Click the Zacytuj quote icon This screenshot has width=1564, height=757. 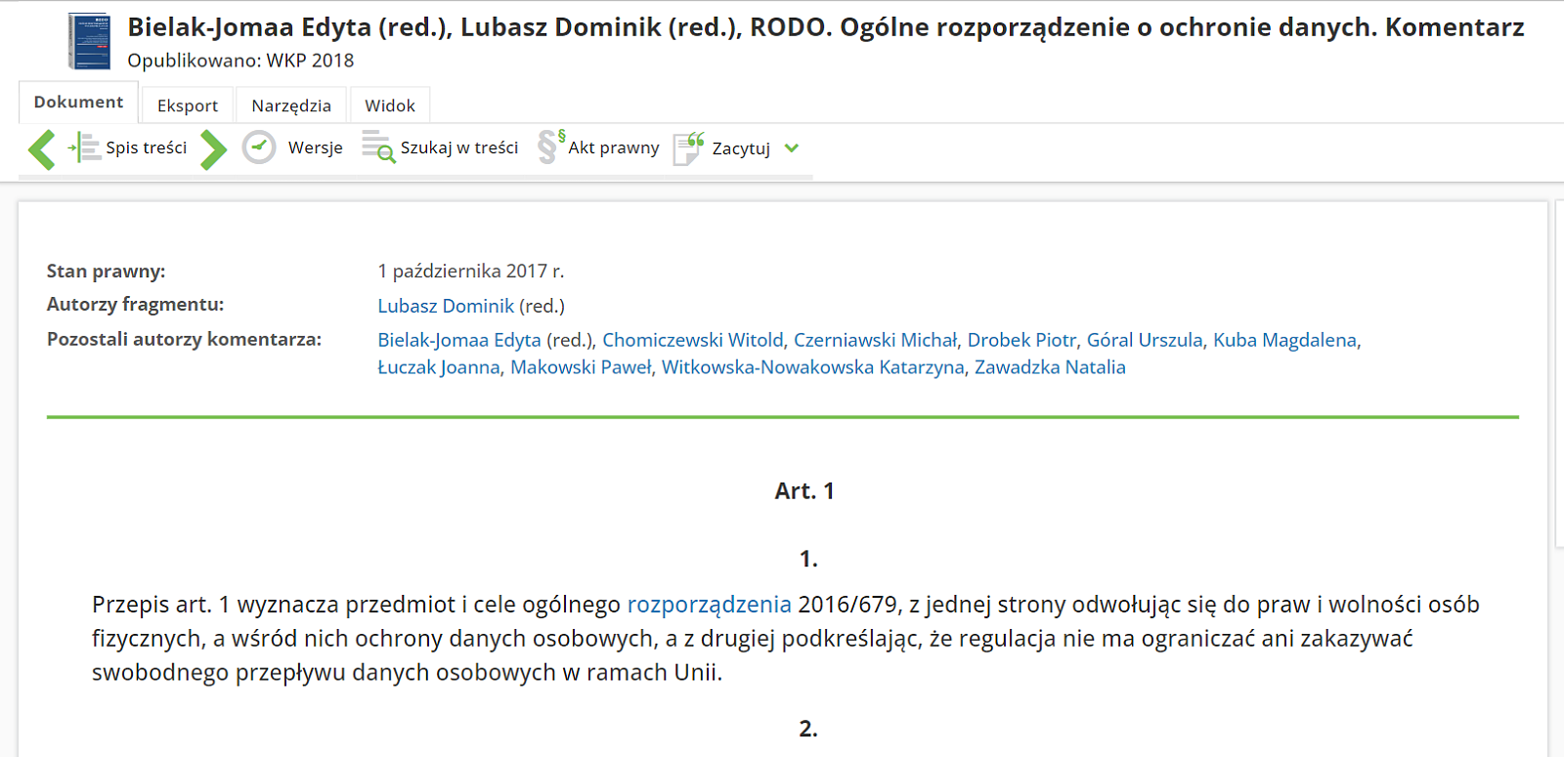[x=688, y=148]
